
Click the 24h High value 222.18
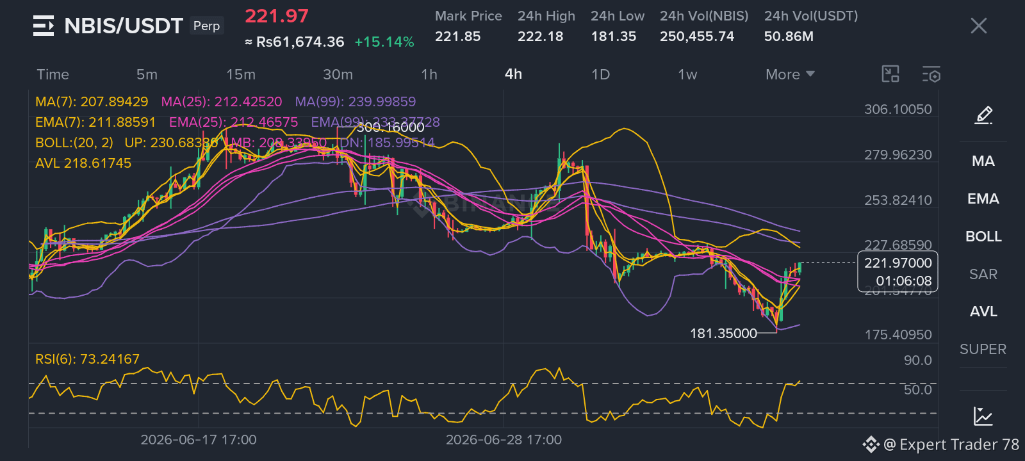coord(541,36)
